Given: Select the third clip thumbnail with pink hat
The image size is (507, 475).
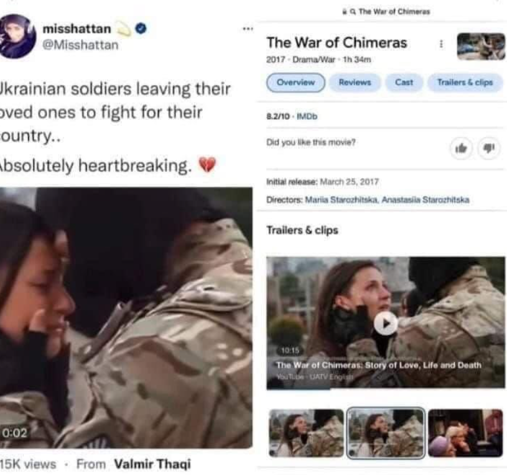Looking at the screenshot, I should click(465, 433).
